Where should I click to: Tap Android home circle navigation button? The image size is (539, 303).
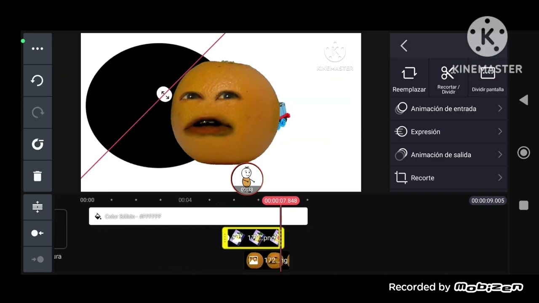coord(523,153)
